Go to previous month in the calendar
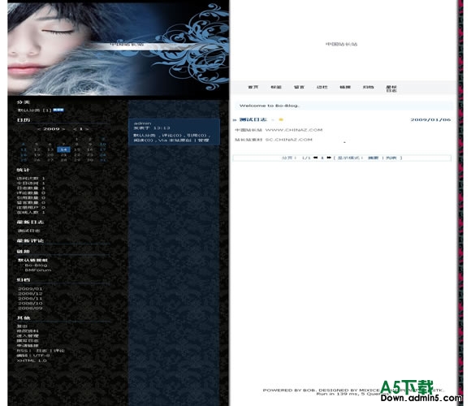This screenshot has width=471, height=406. [x=75, y=129]
